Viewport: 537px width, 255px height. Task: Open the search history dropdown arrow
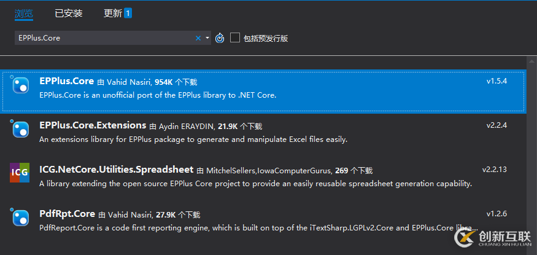pyautogui.click(x=207, y=38)
